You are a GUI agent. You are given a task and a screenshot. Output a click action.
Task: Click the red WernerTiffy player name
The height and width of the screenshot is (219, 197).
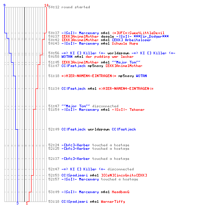tap(113, 201)
